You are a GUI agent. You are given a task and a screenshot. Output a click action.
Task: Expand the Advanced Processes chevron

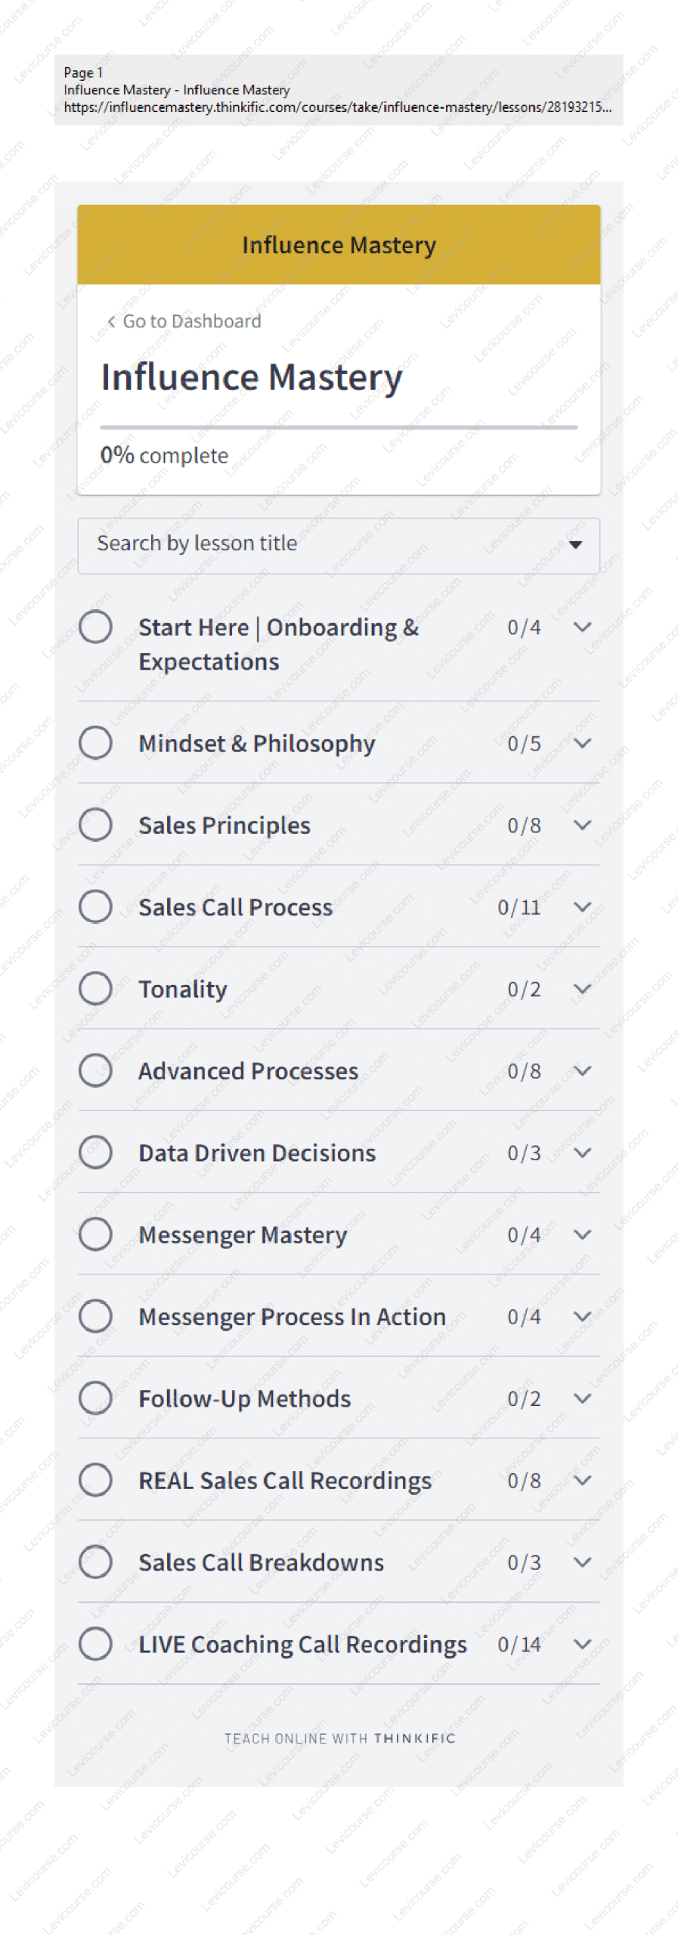click(x=582, y=1070)
